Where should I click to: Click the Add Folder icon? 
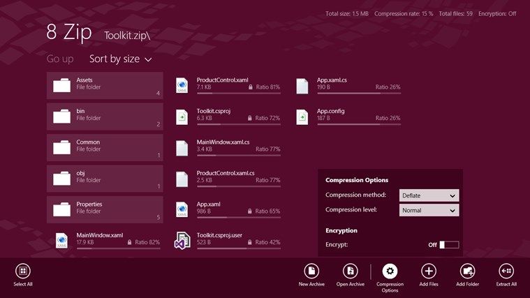click(x=467, y=271)
